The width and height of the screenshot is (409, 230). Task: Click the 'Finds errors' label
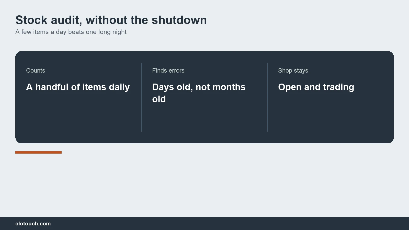[168, 71]
